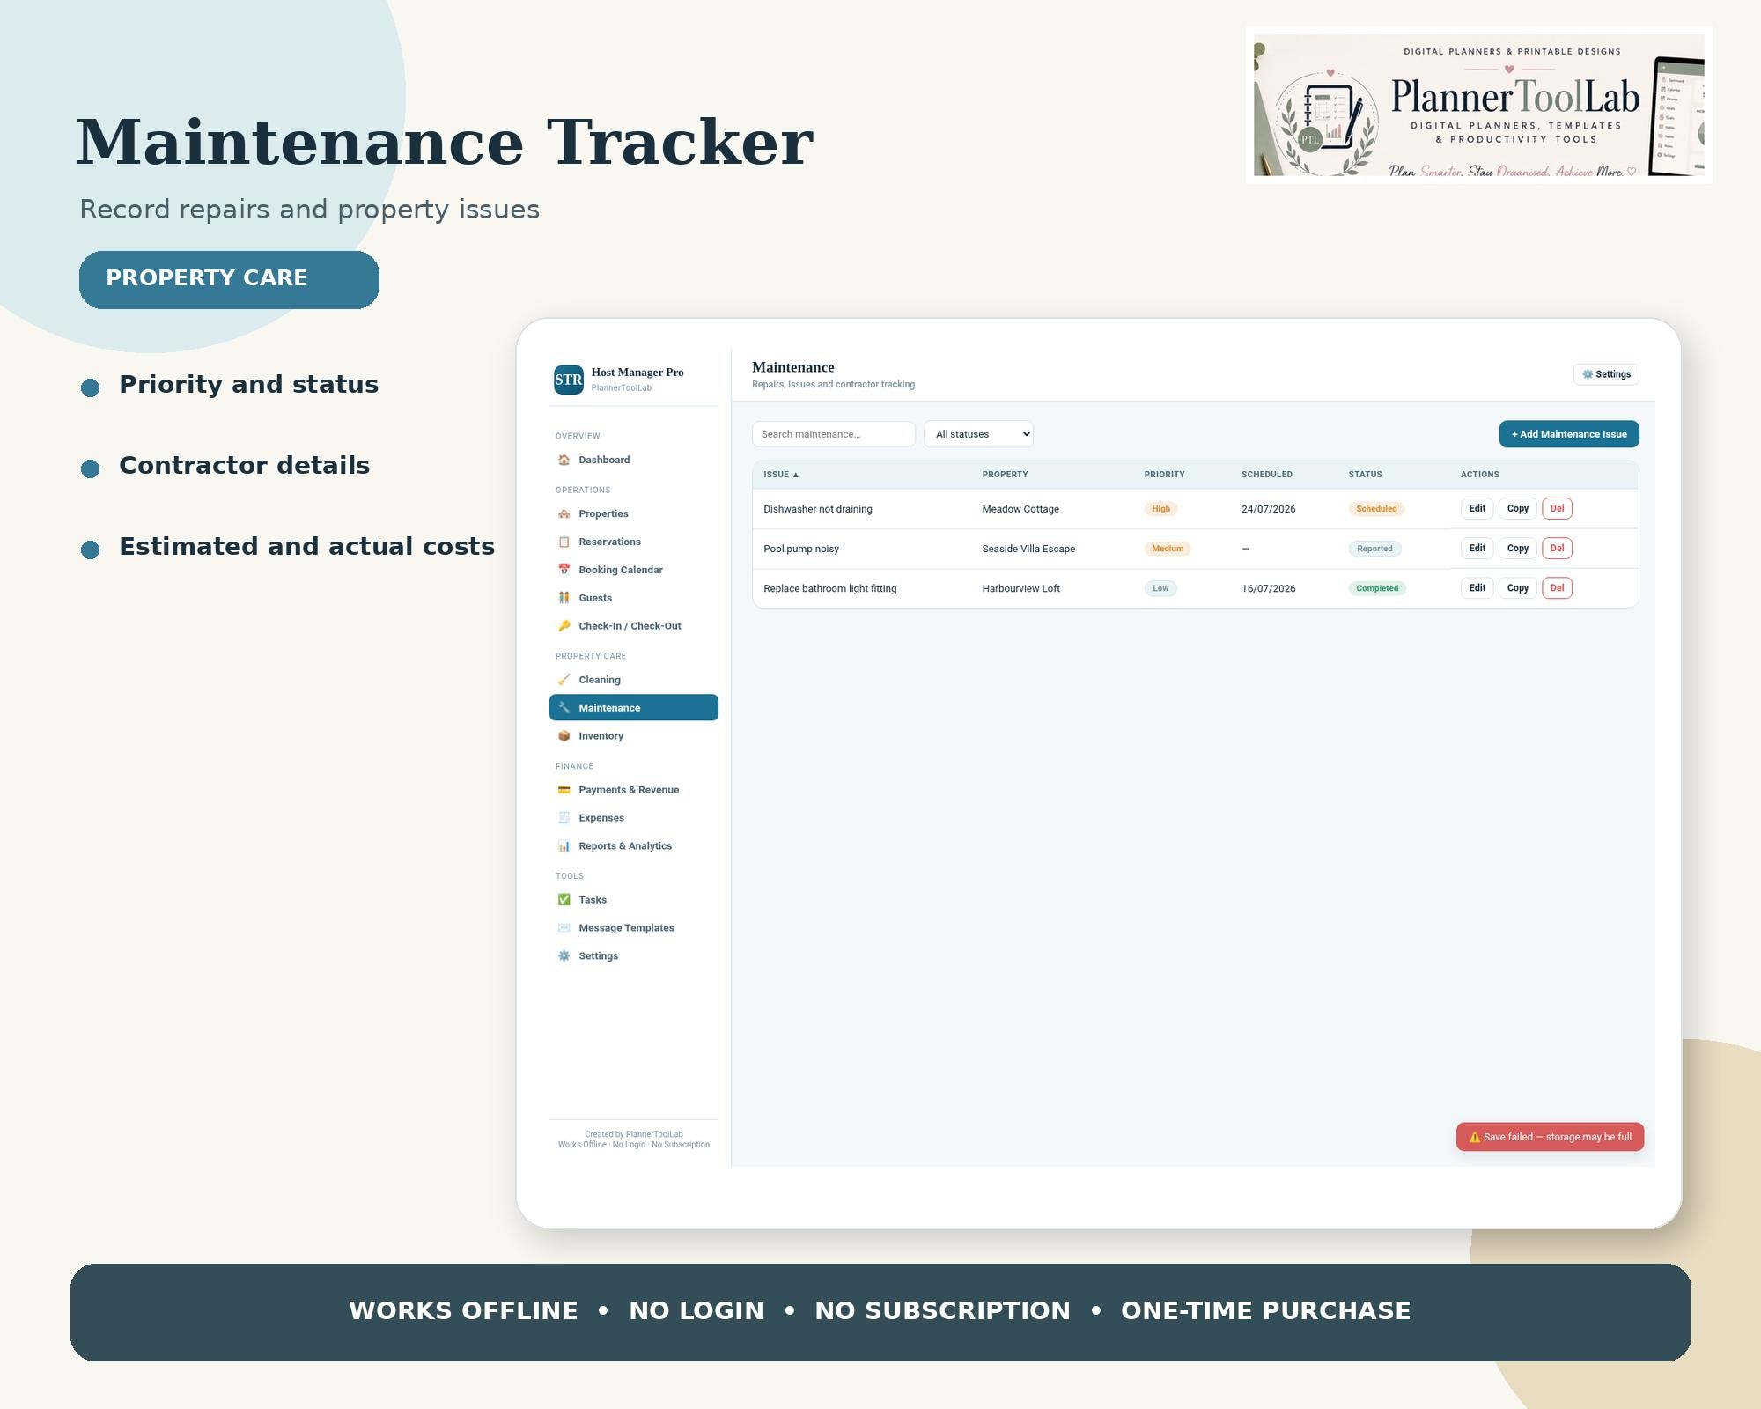Open Inventory box icon
The width and height of the screenshot is (1761, 1409).
tap(564, 736)
